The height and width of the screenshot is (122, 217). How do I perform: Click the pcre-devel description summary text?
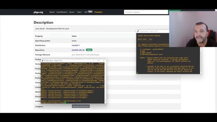point(52,28)
